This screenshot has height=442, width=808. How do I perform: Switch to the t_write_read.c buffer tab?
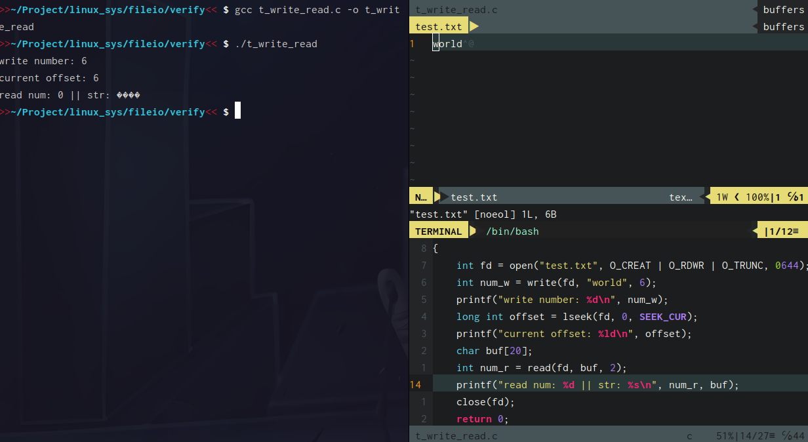point(456,9)
